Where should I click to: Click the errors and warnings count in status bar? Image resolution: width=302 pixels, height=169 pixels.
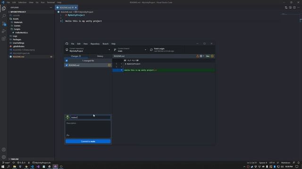(21, 163)
